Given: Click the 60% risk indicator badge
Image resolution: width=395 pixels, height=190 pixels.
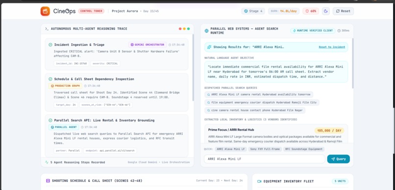Looking at the screenshot, I should [311, 11].
